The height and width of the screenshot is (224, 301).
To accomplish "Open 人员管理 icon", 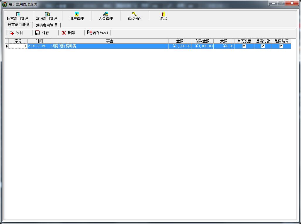I will pyautogui.click(x=106, y=14).
